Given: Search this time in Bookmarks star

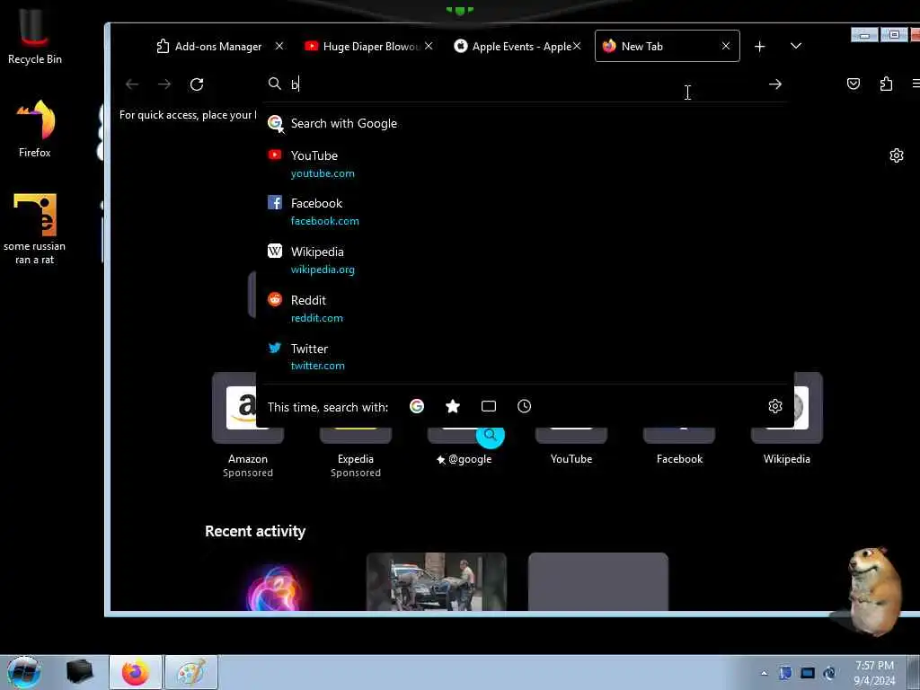Looking at the screenshot, I should pyautogui.click(x=453, y=406).
